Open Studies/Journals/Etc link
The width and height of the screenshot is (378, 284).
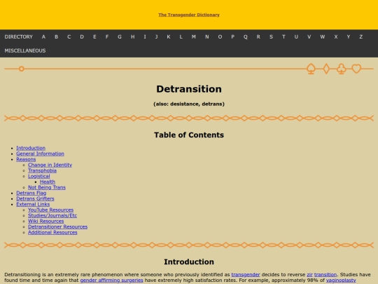tap(52, 215)
